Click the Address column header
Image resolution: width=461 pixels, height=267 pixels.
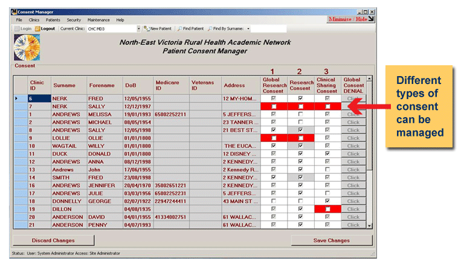241,85
